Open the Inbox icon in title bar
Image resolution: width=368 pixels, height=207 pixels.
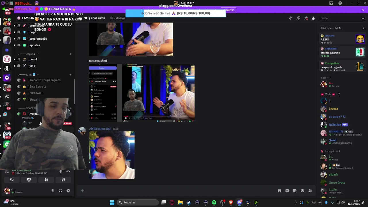point(331,3)
